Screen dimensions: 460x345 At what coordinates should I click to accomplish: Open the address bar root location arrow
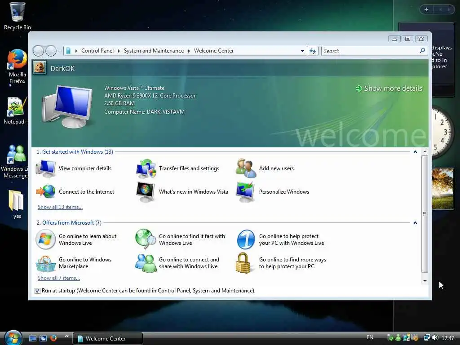point(76,51)
